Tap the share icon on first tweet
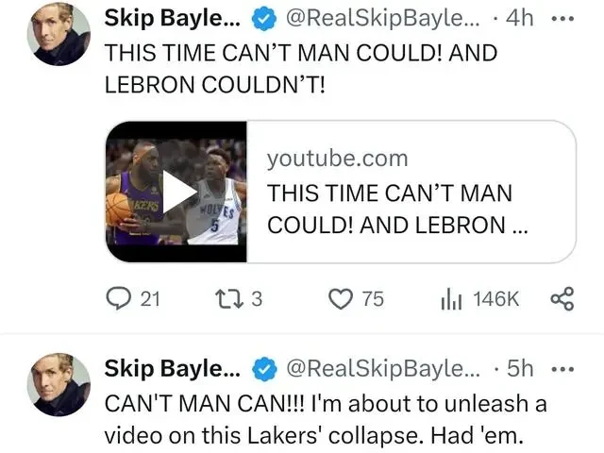604x453 pixels. (x=562, y=299)
